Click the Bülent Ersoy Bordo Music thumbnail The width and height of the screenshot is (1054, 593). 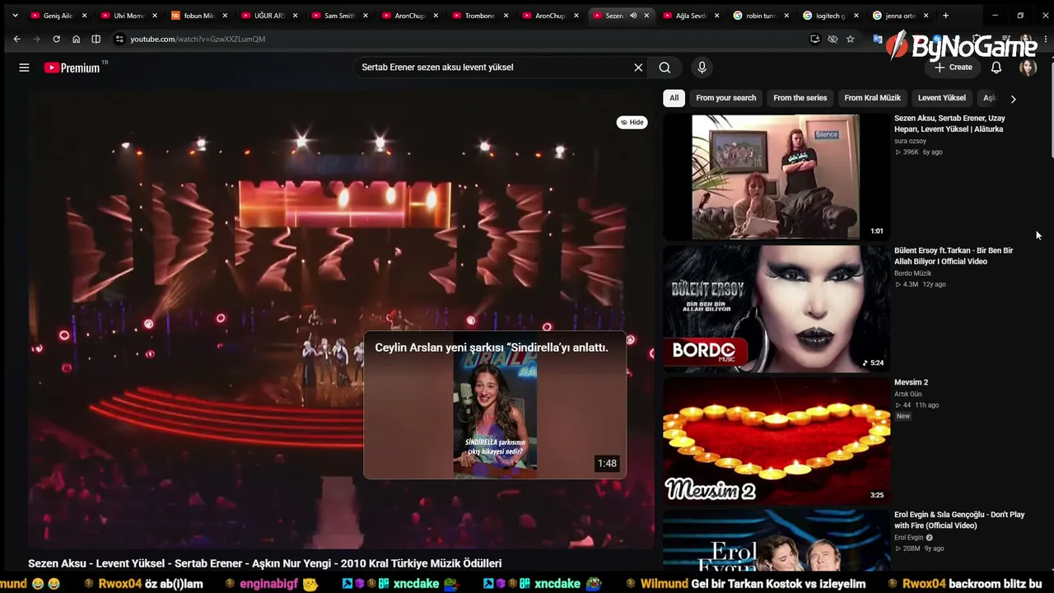click(x=777, y=309)
